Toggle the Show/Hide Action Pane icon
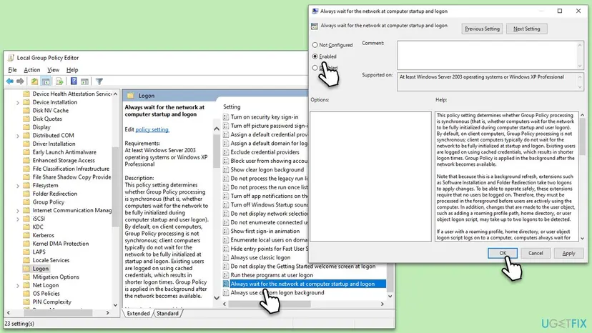This screenshot has width=592, height=333. coord(84,81)
